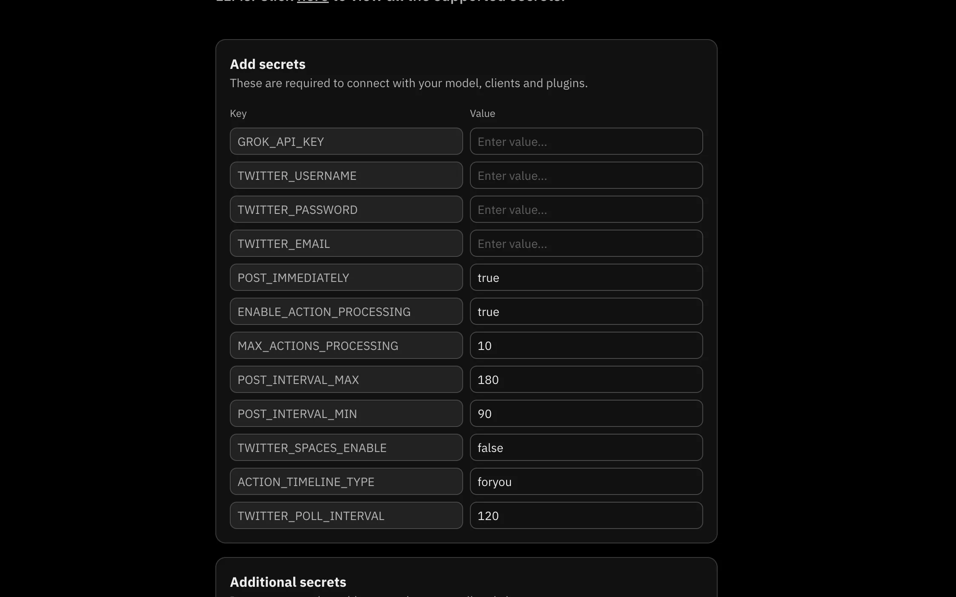Click the TWITTER_SPACES_ENABLE value showing false
The image size is (956, 597).
(x=586, y=447)
